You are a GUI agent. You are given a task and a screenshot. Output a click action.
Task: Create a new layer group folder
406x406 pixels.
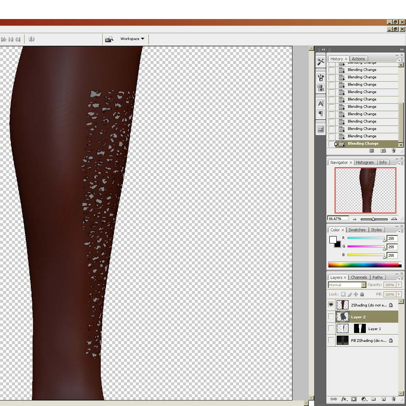pyautogui.click(x=373, y=399)
